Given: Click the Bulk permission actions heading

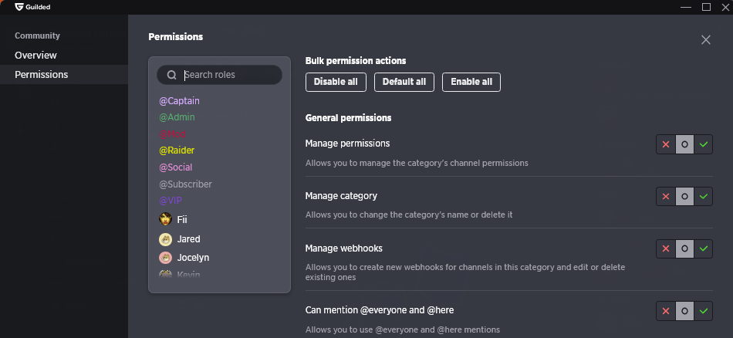Looking at the screenshot, I should click(356, 61).
